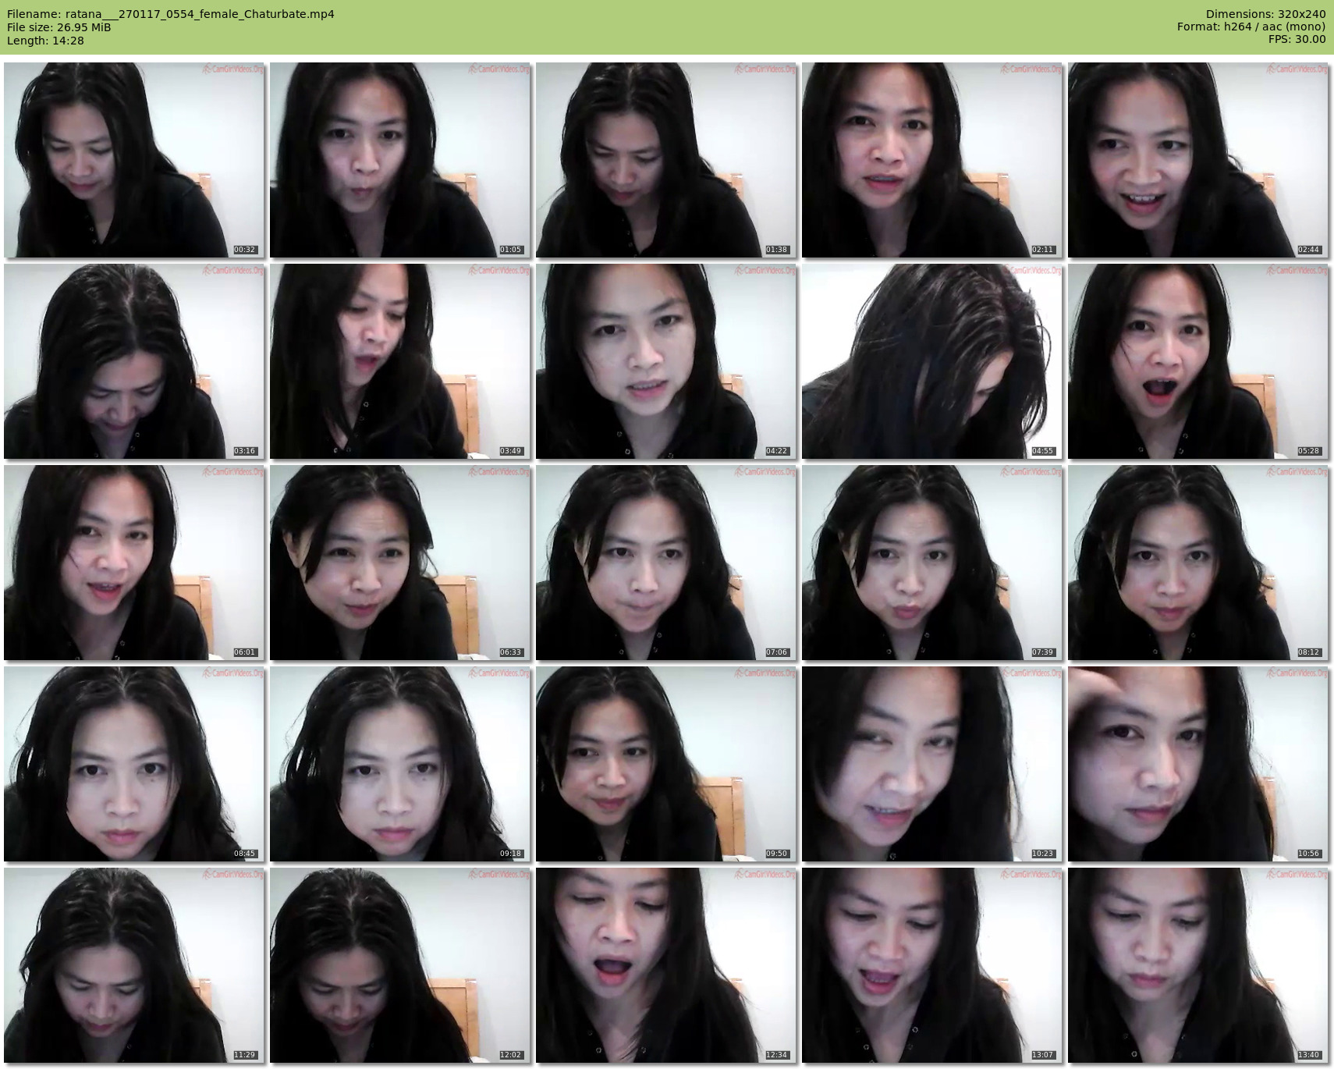This screenshot has width=1334, height=1069.
Task: Click the Length 14:28 text
Action: pyautogui.click(x=45, y=41)
